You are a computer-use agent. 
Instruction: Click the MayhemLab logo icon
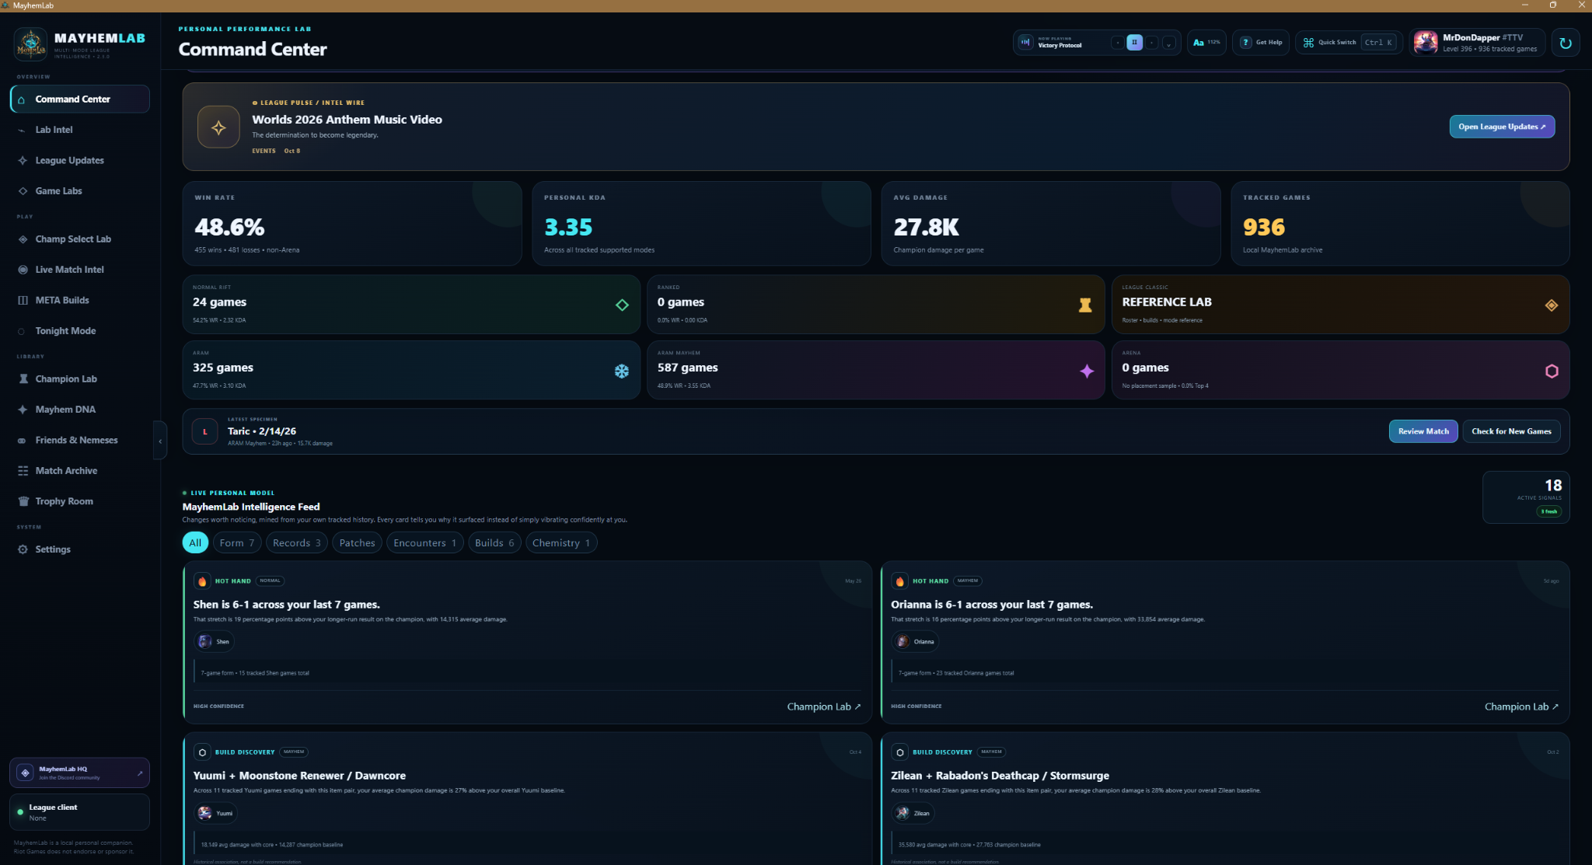(x=31, y=44)
